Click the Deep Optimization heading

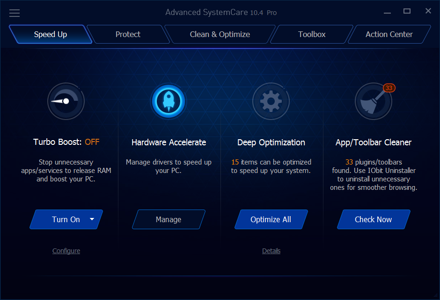click(271, 142)
